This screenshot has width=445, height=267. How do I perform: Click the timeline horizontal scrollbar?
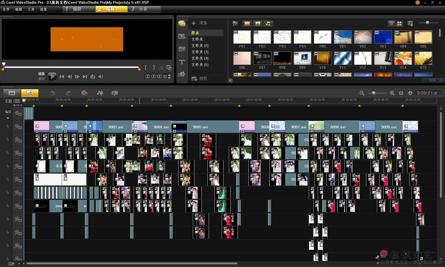(x=132, y=263)
